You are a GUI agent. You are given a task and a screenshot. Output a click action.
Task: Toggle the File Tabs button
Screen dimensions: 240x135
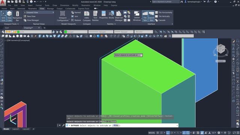[145, 16]
